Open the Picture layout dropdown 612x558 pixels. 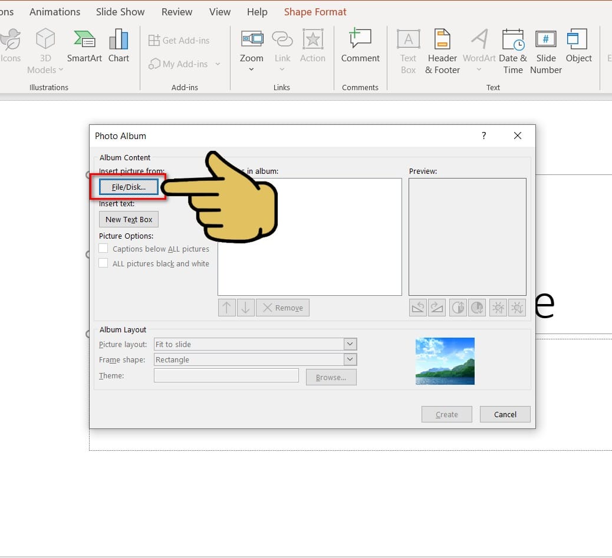pyautogui.click(x=350, y=344)
